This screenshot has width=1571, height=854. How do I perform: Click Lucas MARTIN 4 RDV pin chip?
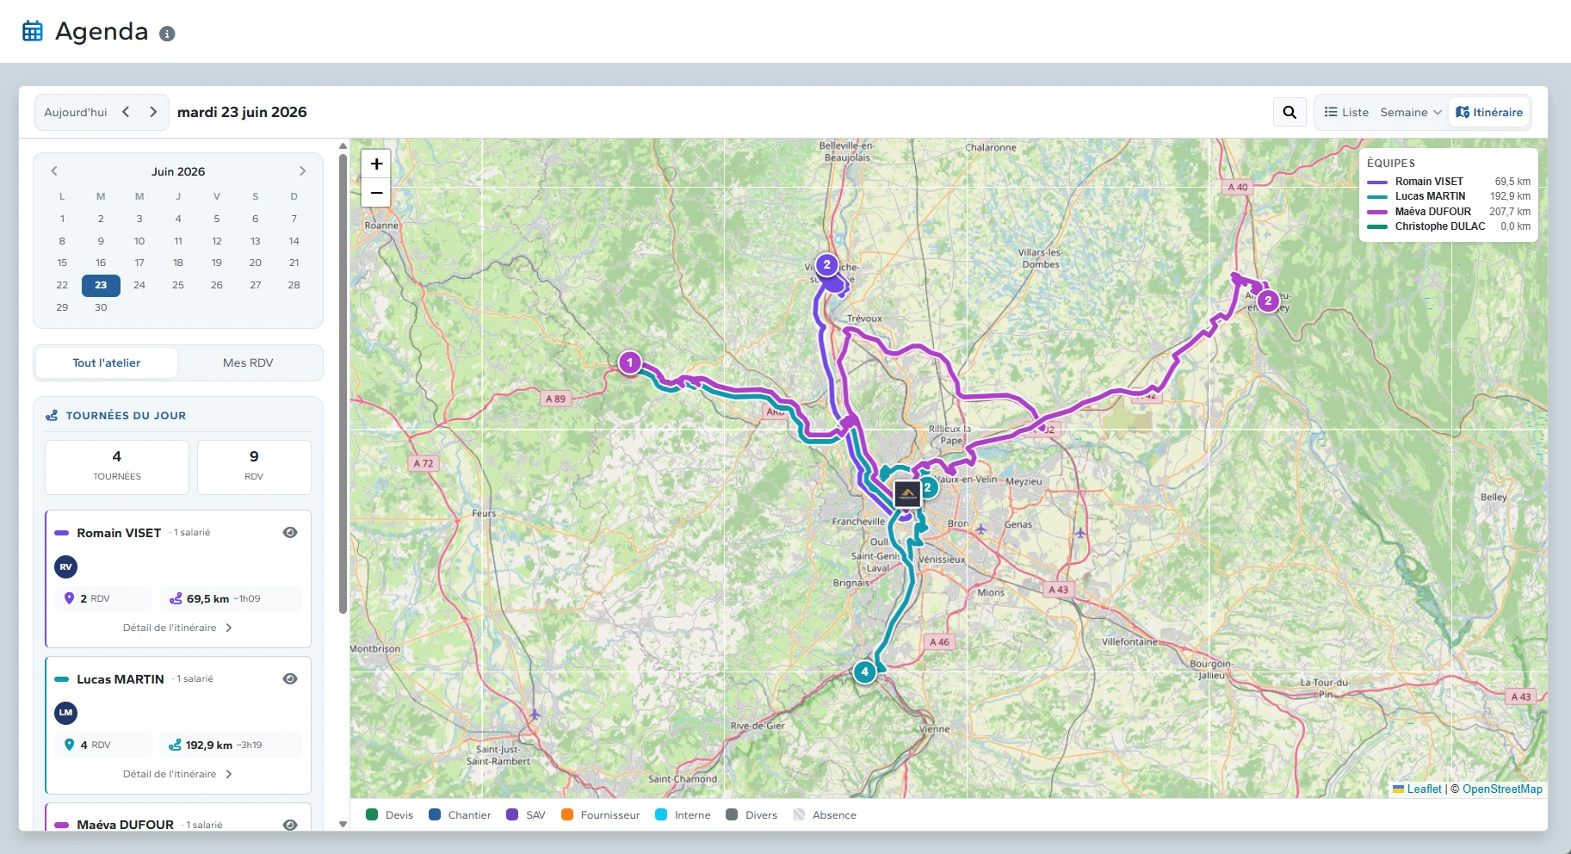(x=103, y=745)
